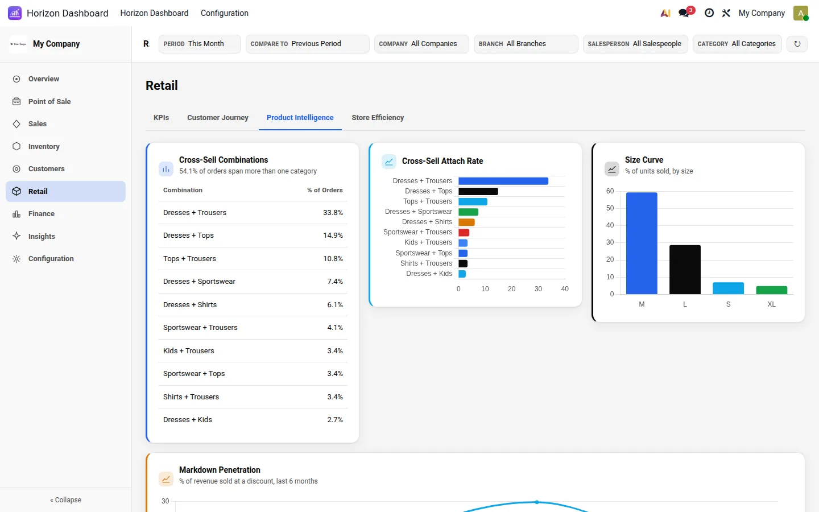Screen dimensions: 819x512
Task: Switch to the KPIs tab
Action: (162, 118)
